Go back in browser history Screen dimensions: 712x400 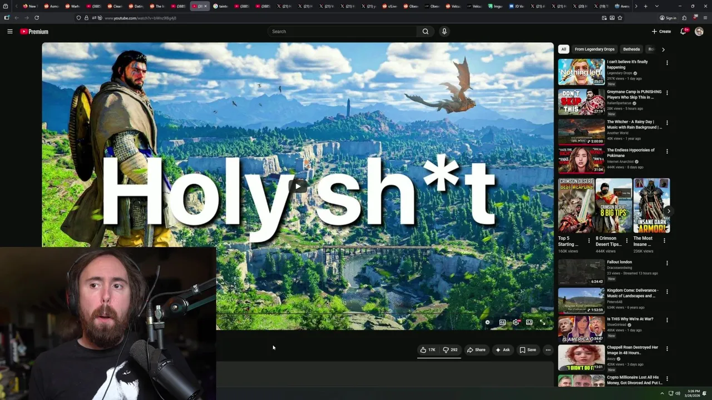pyautogui.click(x=17, y=18)
